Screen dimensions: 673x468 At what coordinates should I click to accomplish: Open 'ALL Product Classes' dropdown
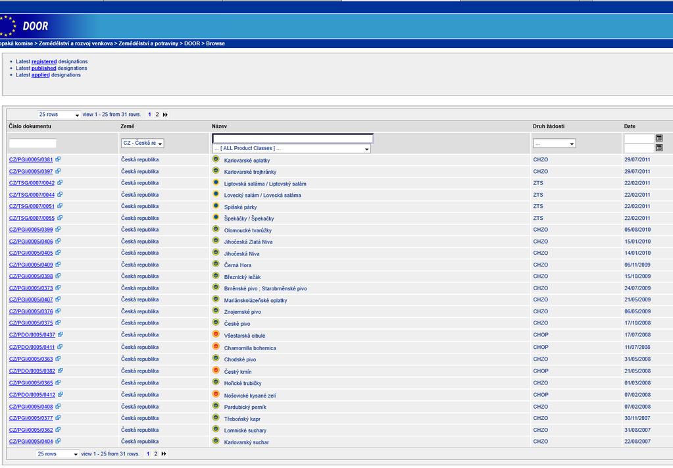pyautogui.click(x=291, y=149)
